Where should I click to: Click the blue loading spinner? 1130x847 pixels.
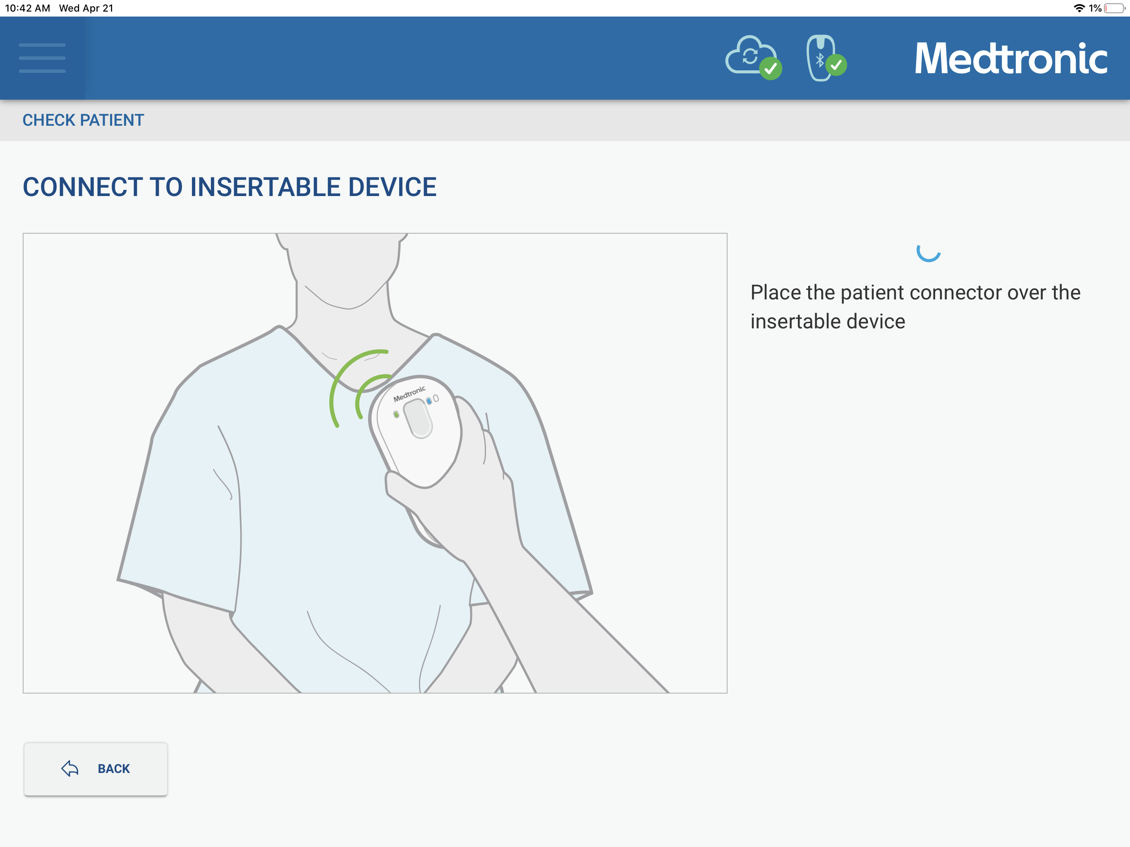click(x=928, y=251)
